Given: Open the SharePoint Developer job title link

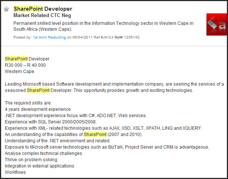Looking at the screenshot, I should (43, 9).
